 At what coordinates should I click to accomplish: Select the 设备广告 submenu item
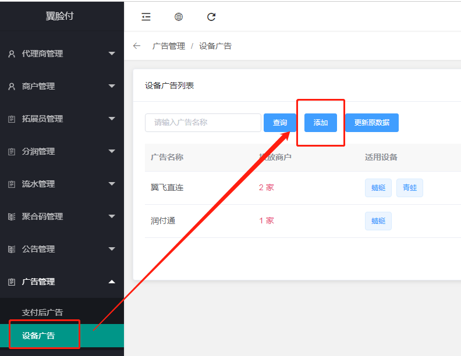62,336
